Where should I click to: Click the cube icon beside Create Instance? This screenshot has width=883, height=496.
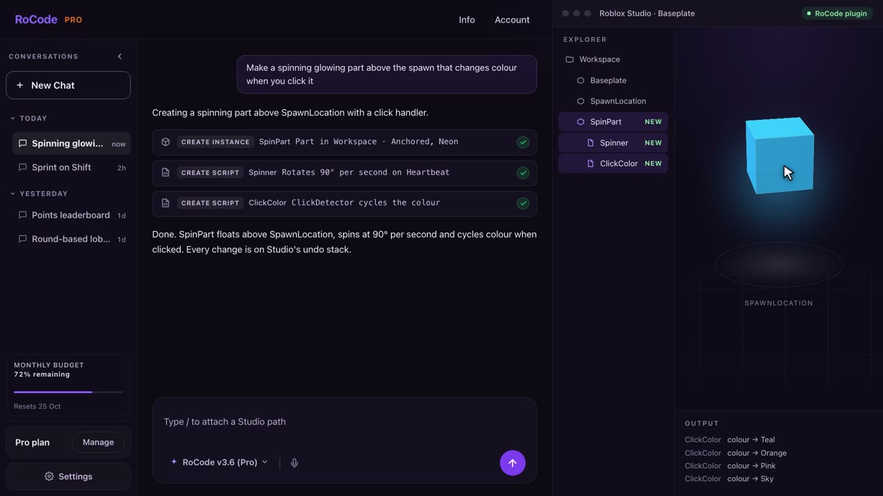(166, 142)
